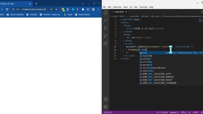The image size is (203, 114).
Task: Open the Manage gear settings menu
Action: (106, 107)
